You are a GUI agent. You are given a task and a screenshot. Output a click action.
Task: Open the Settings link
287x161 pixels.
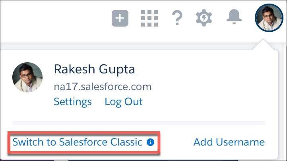(x=73, y=102)
